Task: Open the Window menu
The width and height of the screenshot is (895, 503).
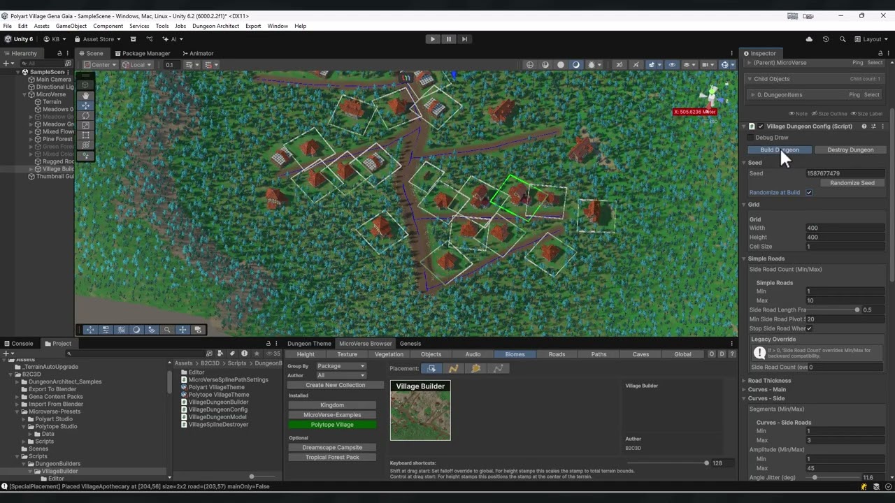Action: (x=278, y=26)
